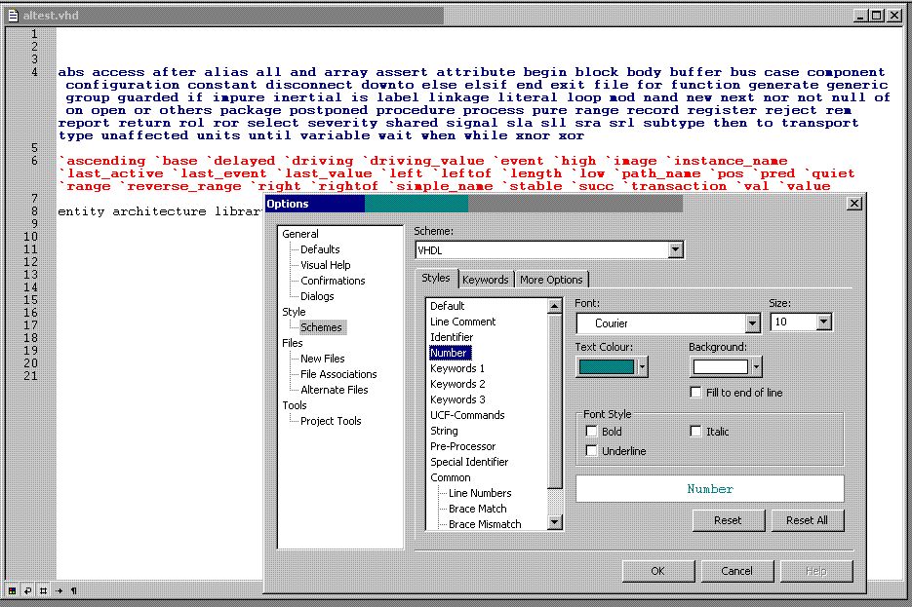
Task: Toggle the show paragraph marks pilcrow icon
Action: tap(74, 590)
